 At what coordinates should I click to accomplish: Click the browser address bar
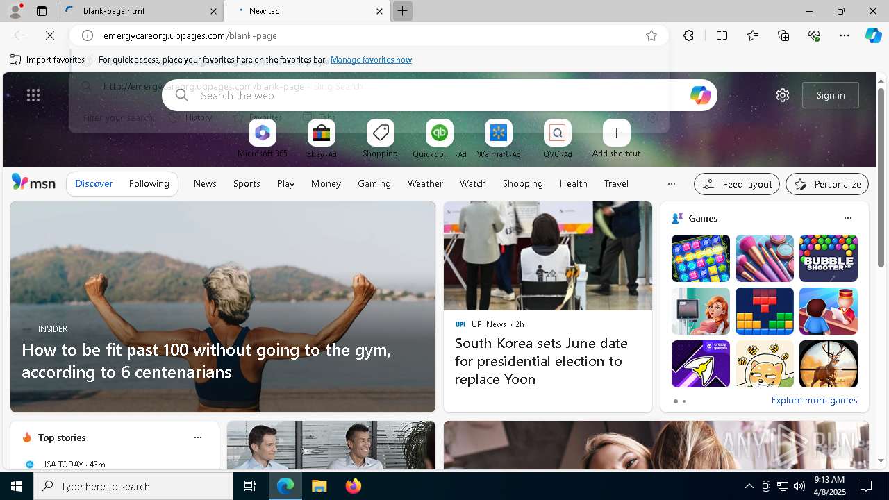click(368, 35)
